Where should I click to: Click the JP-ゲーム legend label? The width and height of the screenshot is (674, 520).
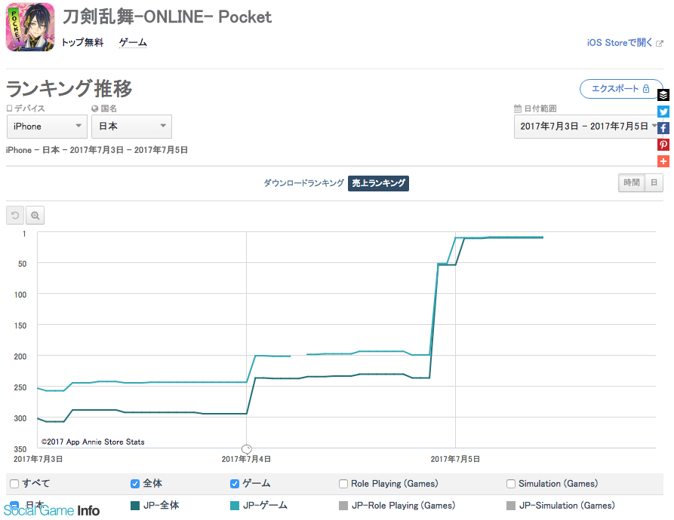pos(265,506)
